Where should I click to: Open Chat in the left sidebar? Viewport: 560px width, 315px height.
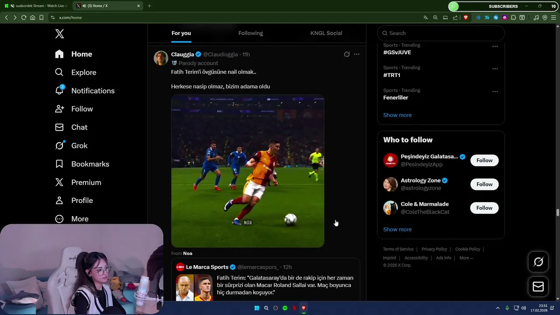[71, 127]
